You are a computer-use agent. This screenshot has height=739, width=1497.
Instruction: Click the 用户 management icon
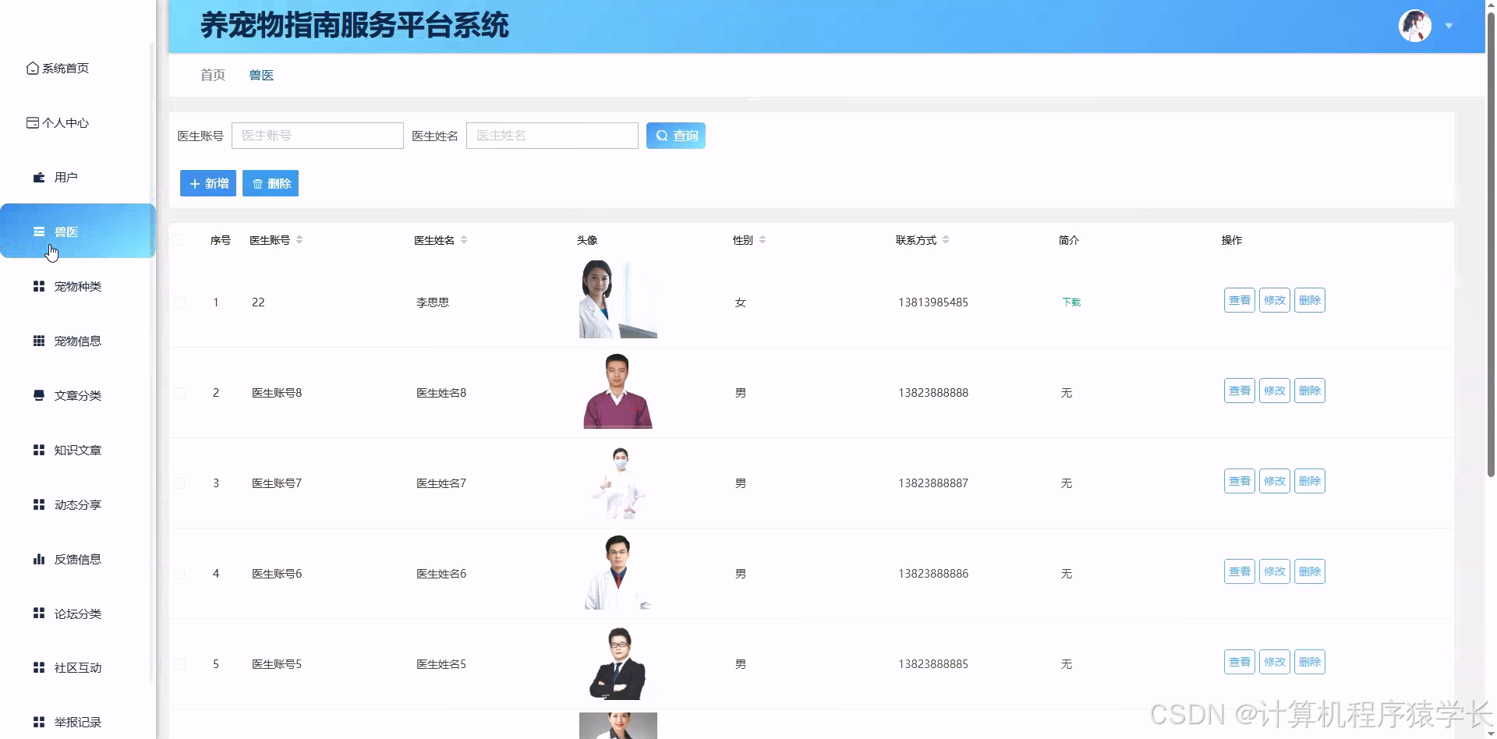click(39, 177)
